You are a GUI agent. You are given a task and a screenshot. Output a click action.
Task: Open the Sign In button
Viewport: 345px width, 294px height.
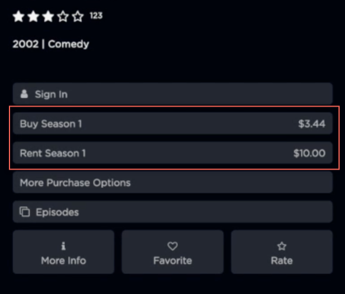coord(172,94)
